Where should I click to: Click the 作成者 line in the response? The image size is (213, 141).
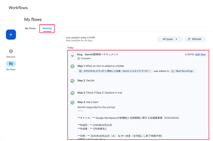pyautogui.click(x=92, y=129)
